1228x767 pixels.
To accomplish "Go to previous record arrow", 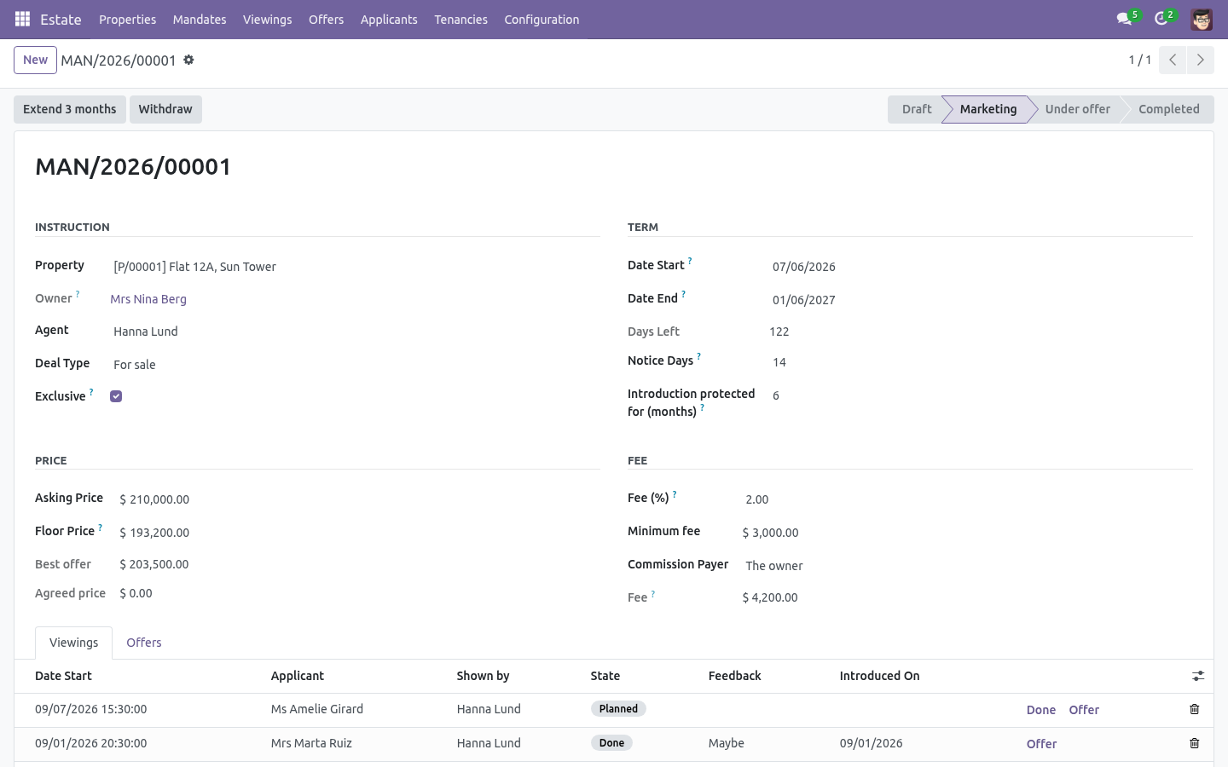I will click(1173, 60).
